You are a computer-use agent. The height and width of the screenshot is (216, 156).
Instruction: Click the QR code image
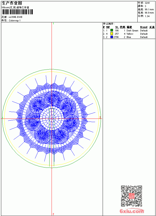click(x=132, y=196)
